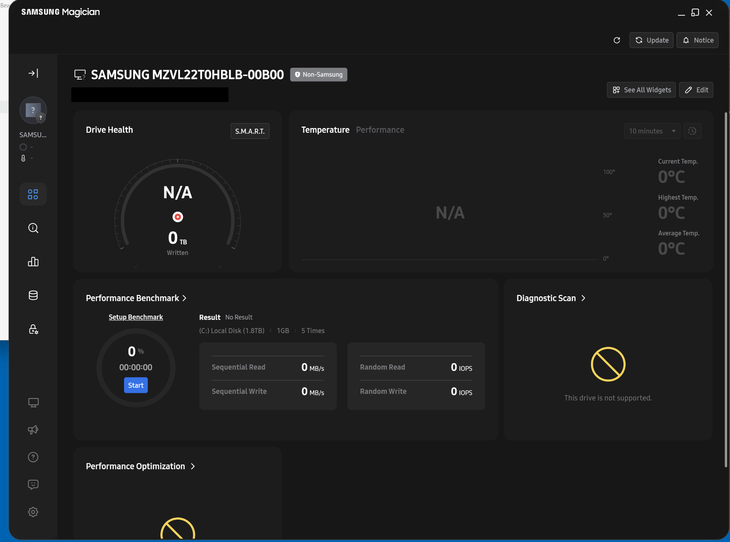This screenshot has width=730, height=542.
Task: Click the Highest Temp. value
Action: point(671,213)
